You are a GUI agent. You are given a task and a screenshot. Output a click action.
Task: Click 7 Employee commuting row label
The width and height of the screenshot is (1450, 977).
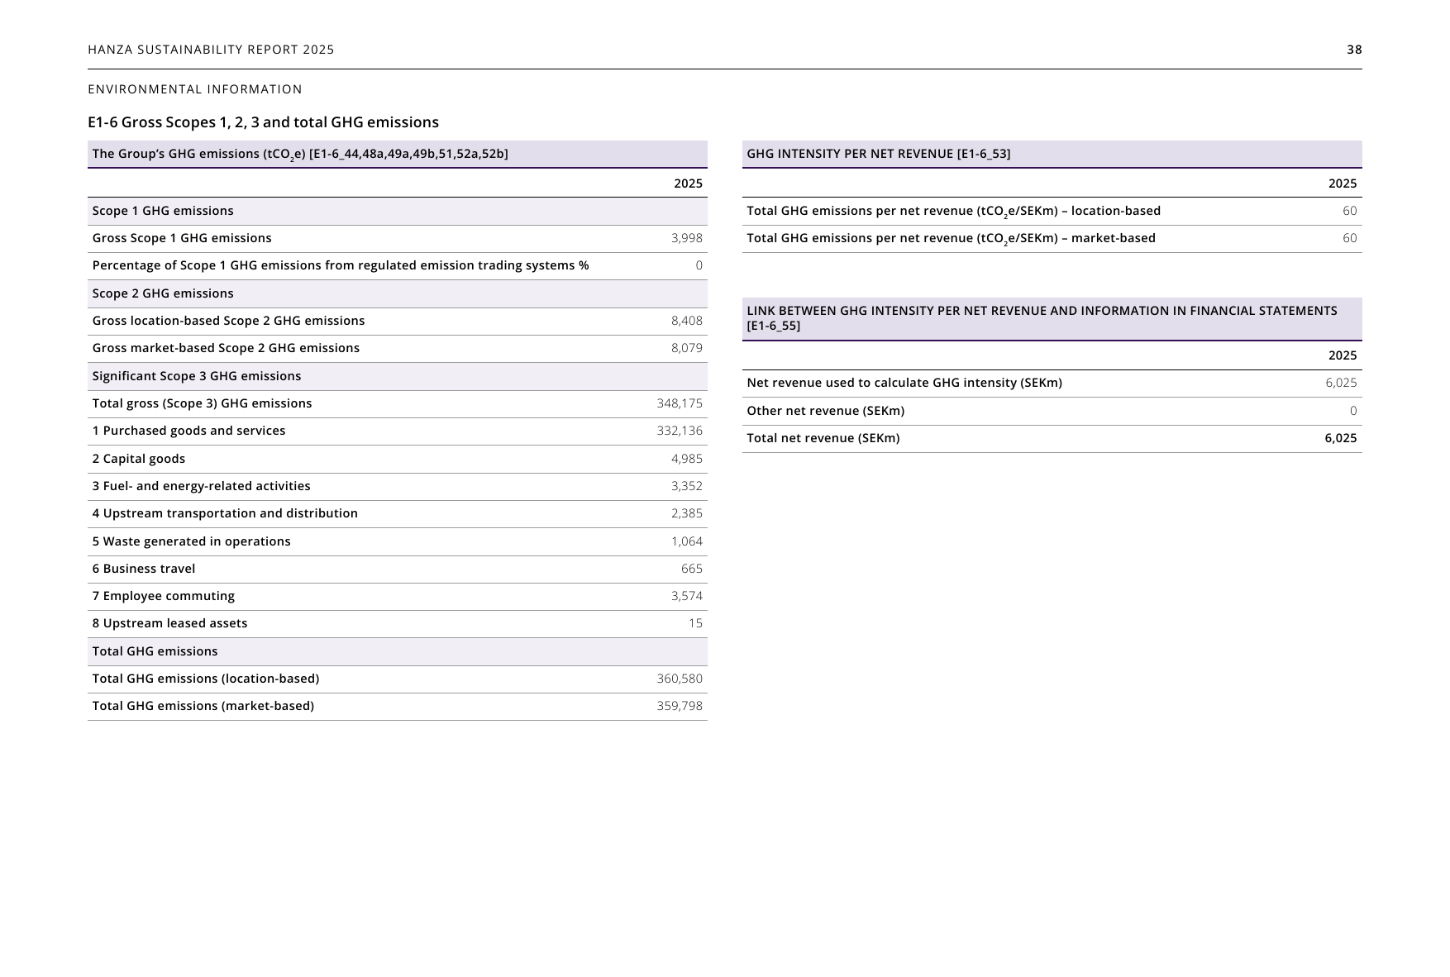coord(164,596)
